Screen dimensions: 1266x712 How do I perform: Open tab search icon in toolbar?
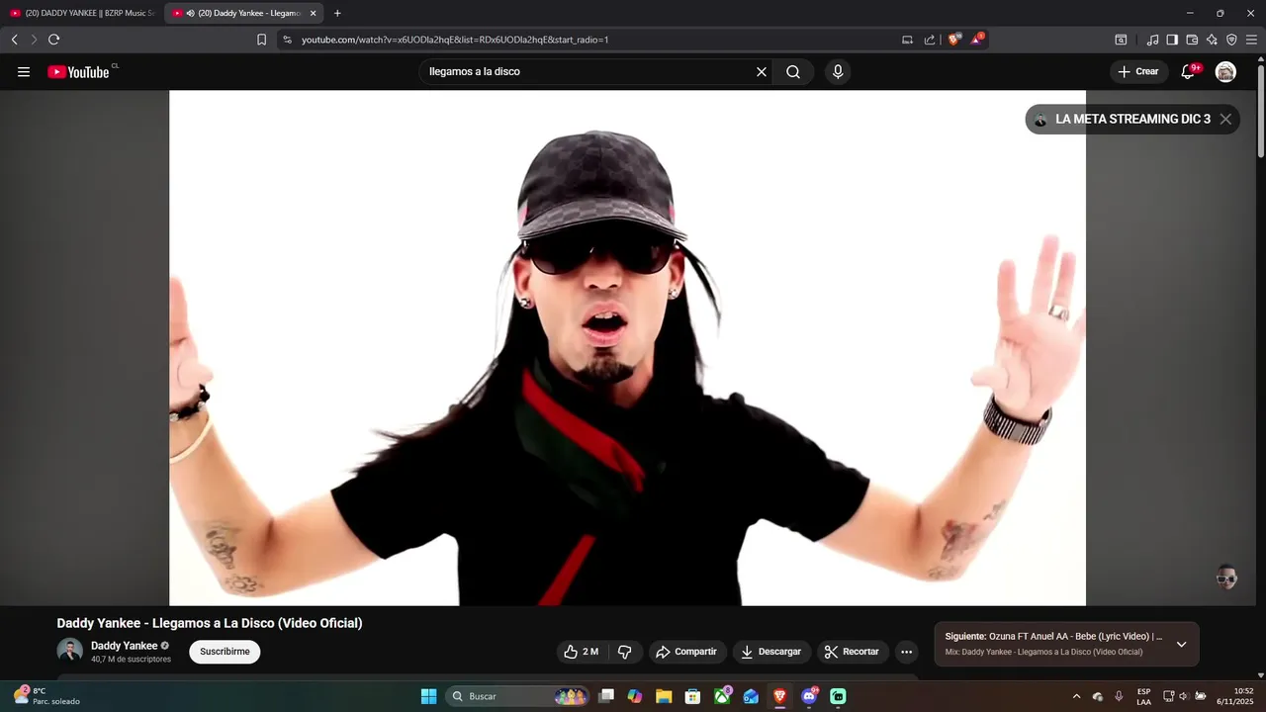pos(1121,40)
